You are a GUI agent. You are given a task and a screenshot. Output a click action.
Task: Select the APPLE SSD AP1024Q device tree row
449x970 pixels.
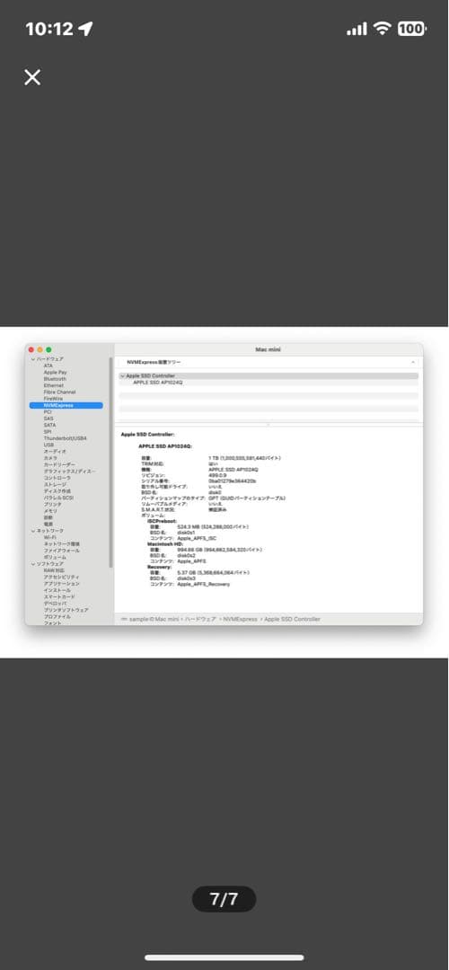[269, 383]
